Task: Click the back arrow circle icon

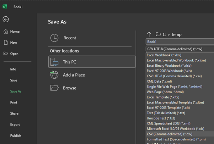Action: tap(6, 19)
